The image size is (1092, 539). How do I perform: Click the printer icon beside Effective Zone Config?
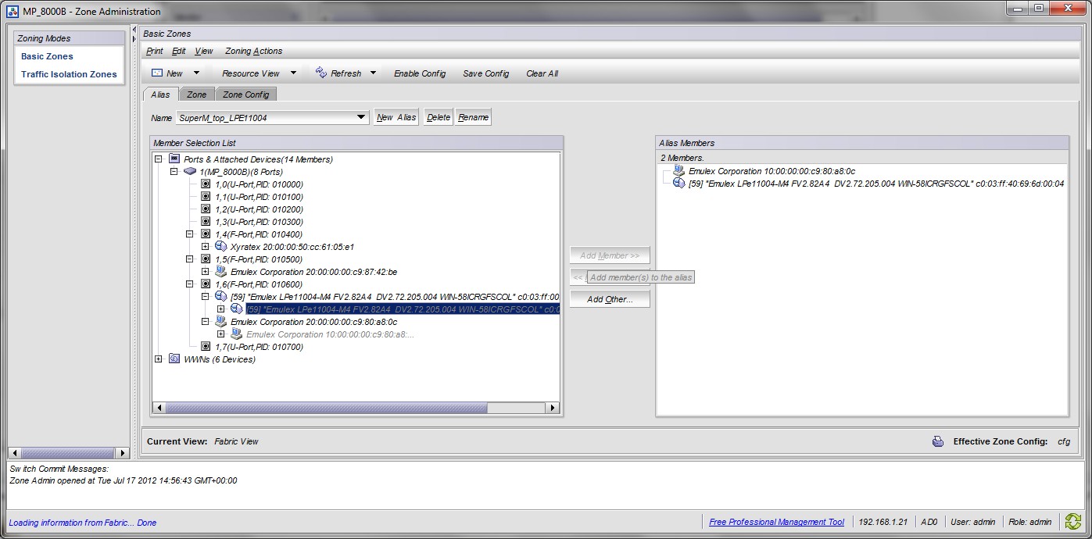click(x=937, y=441)
